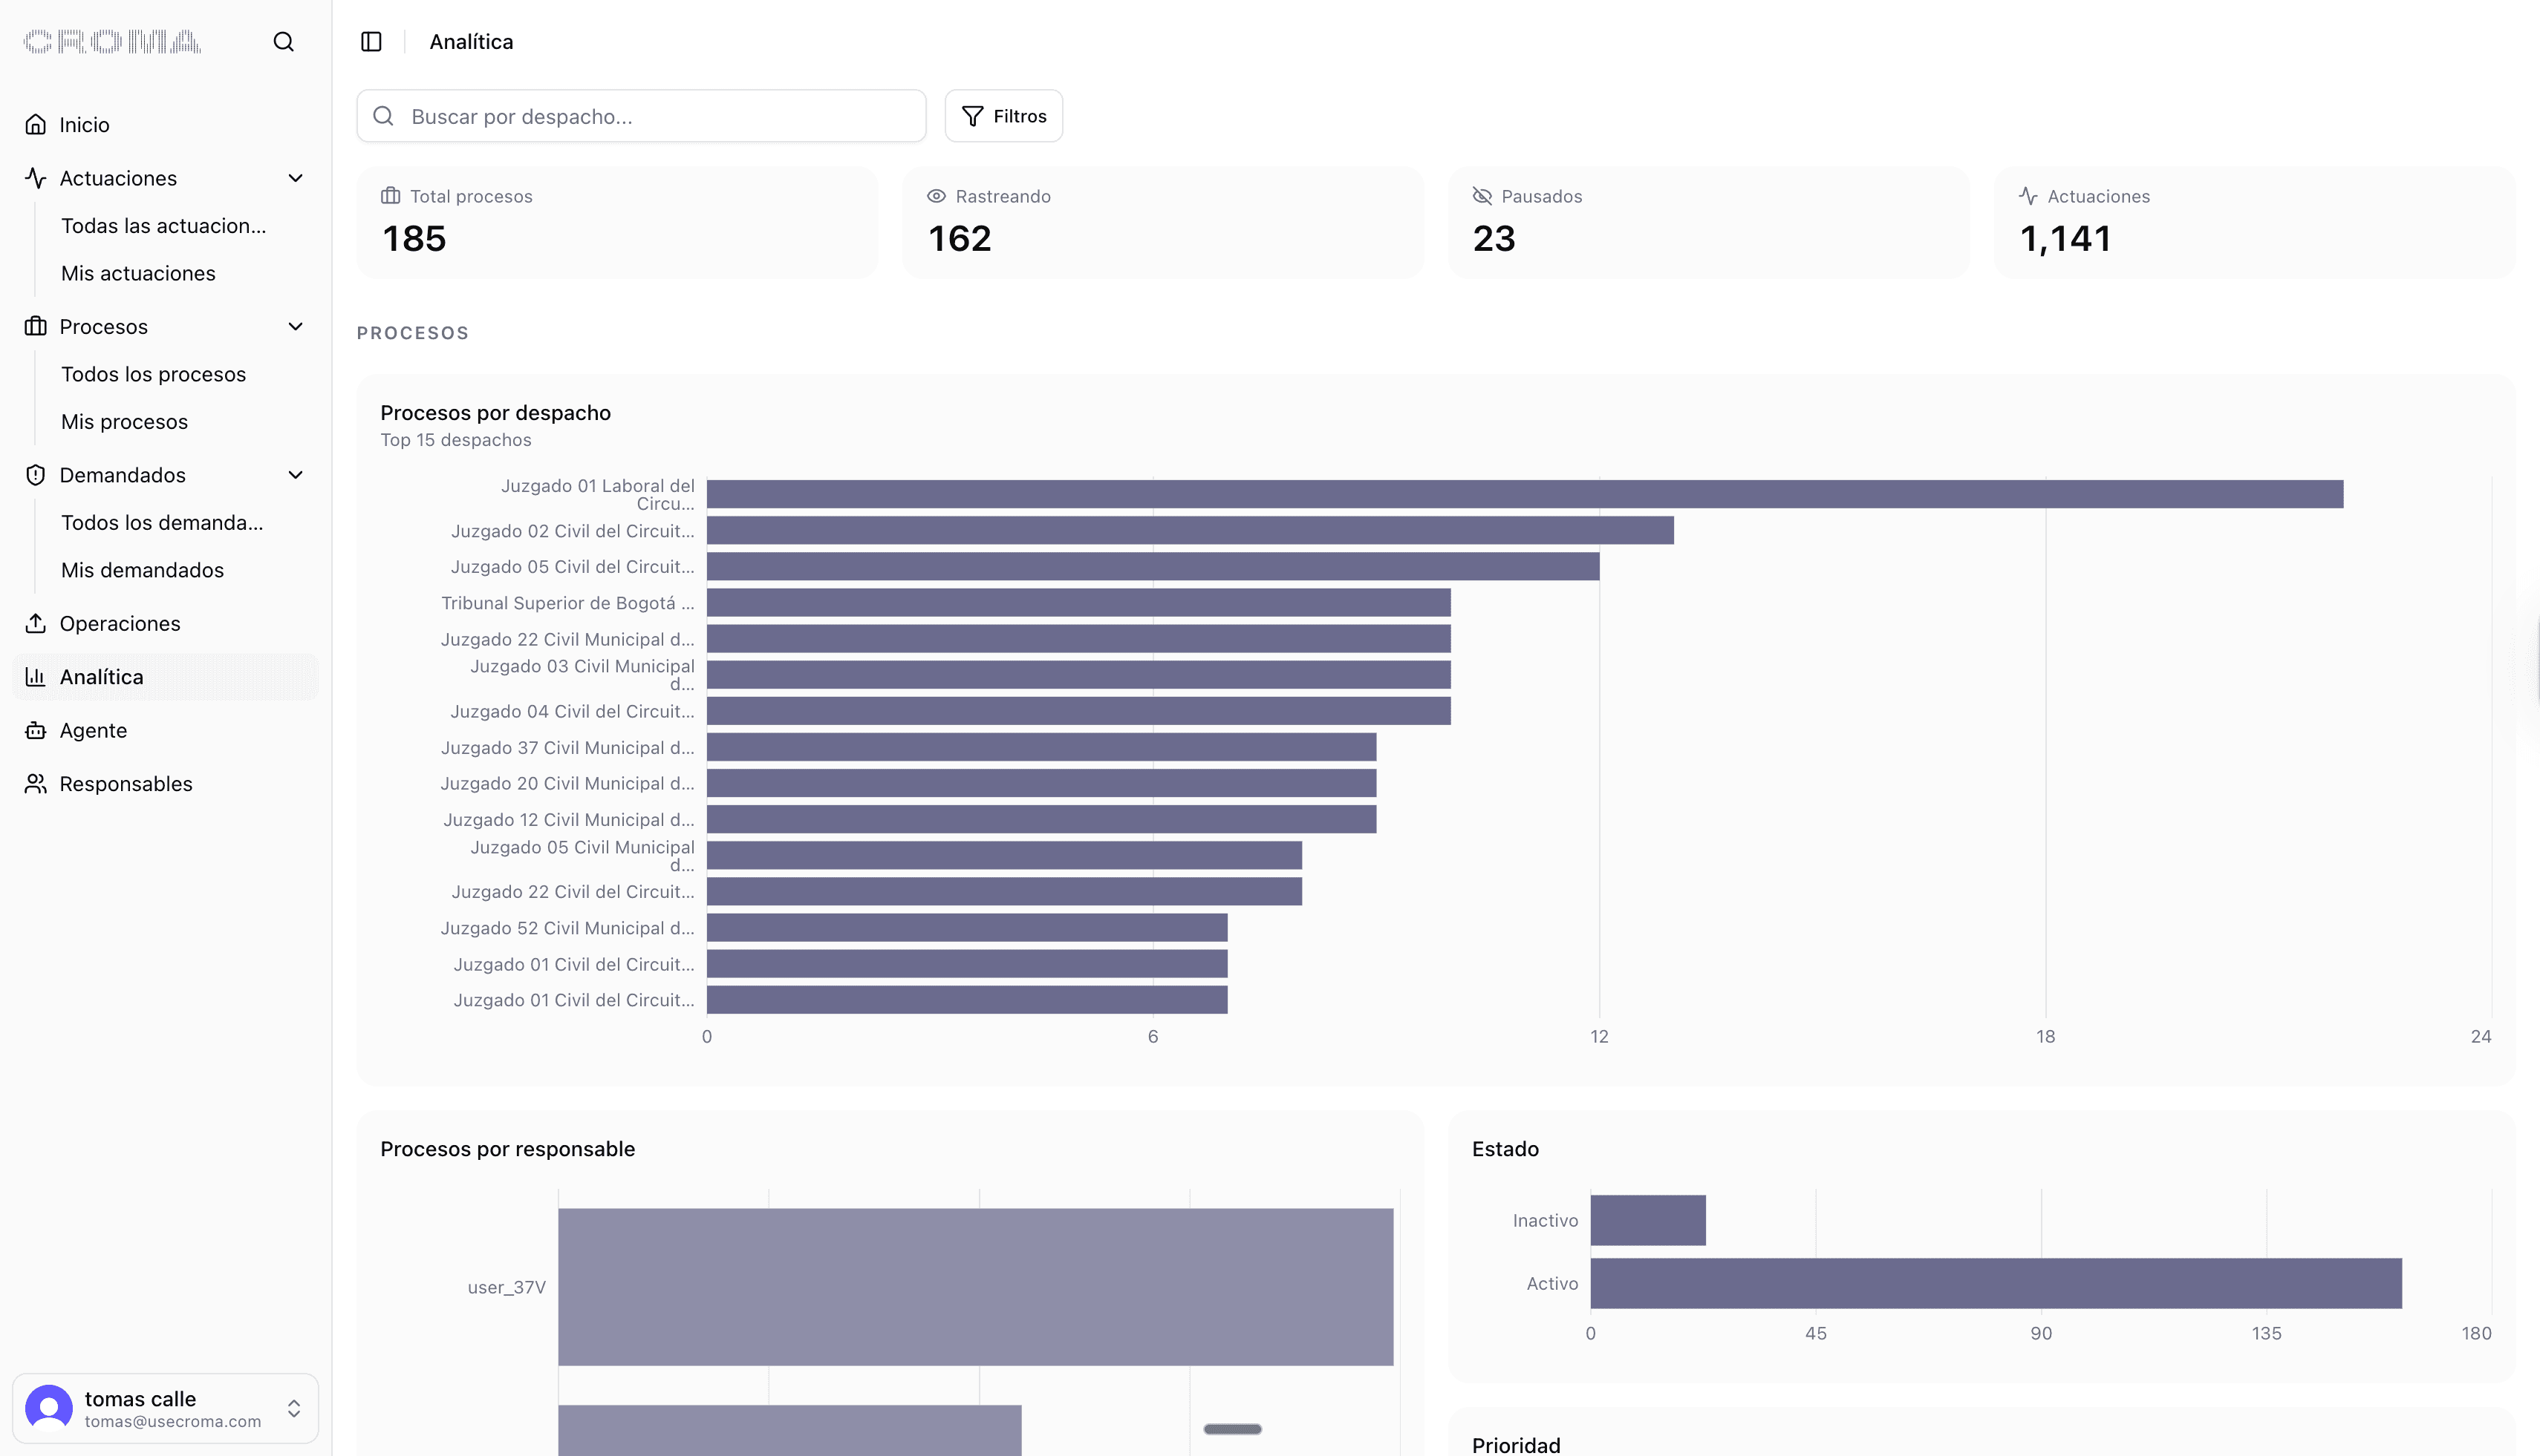Click the sidebar search magnifier icon
Viewport: 2540px width, 1456px height.
pyautogui.click(x=283, y=42)
